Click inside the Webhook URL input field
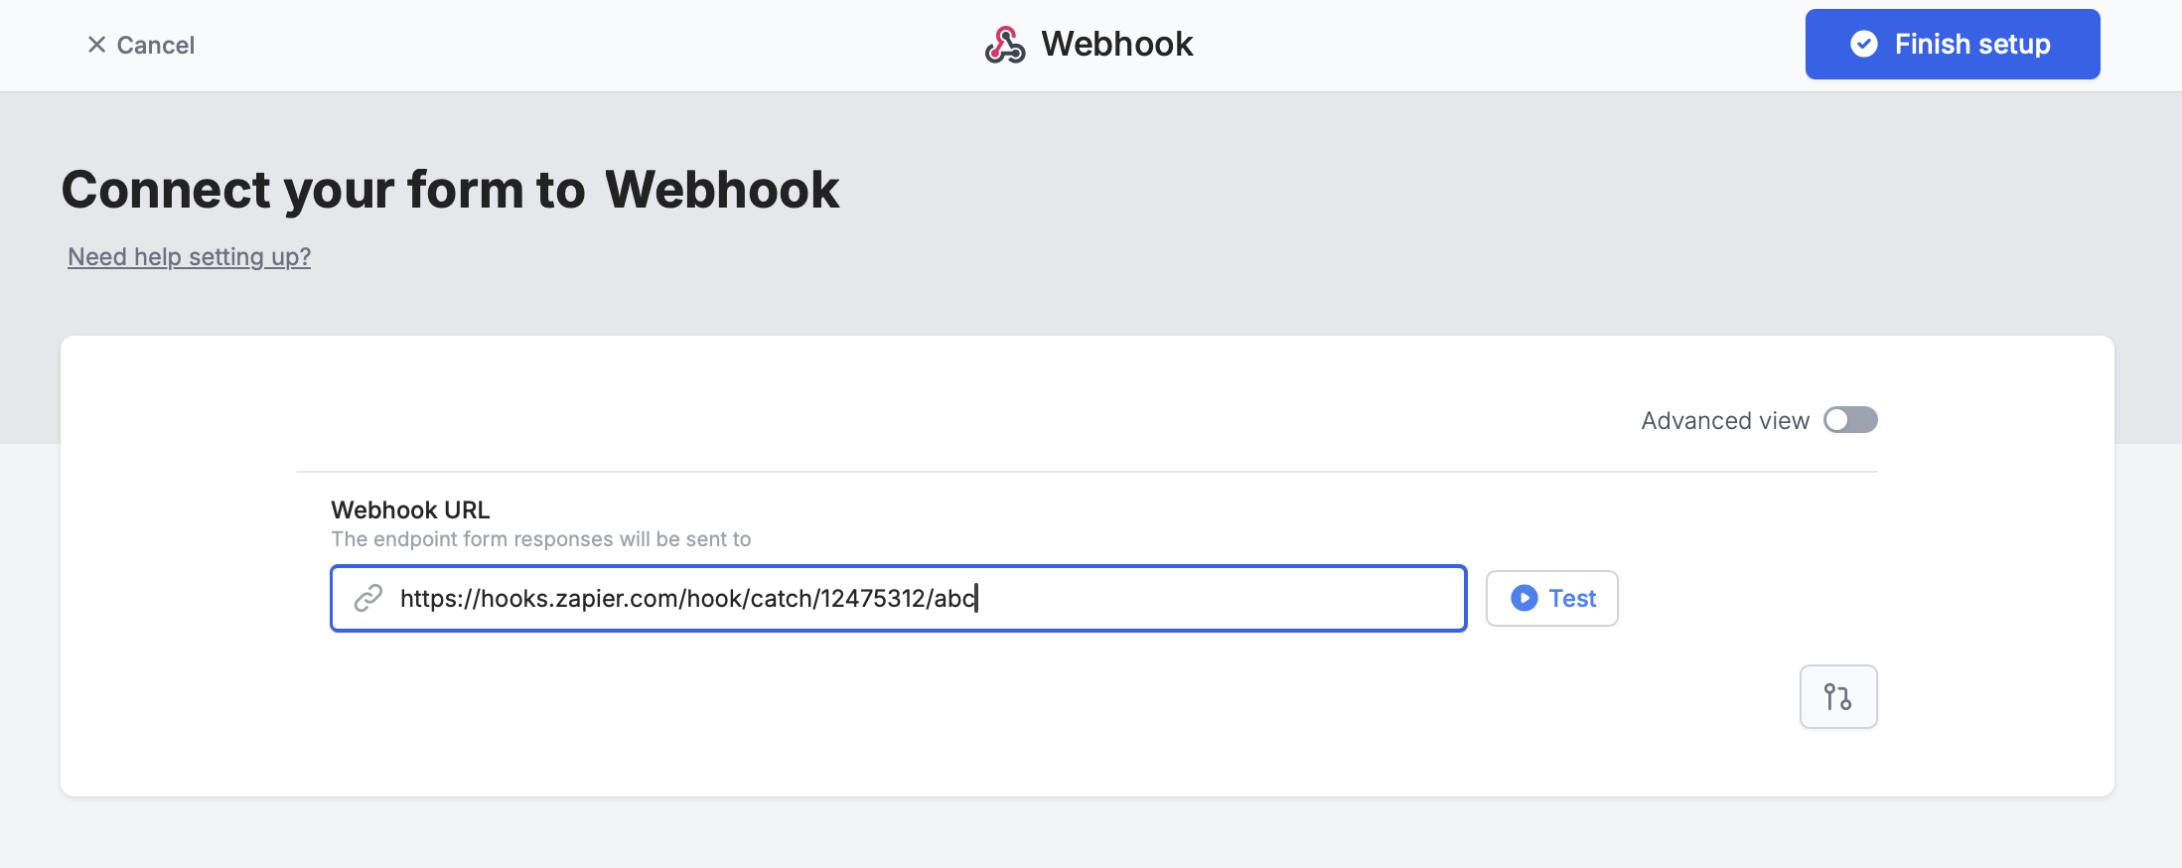Viewport: 2182px width, 868px height. click(894, 598)
